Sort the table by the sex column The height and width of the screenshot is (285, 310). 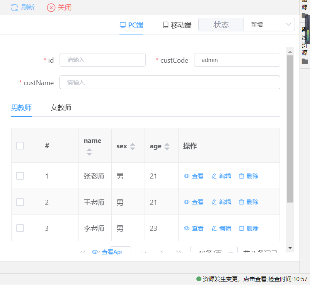[133, 146]
